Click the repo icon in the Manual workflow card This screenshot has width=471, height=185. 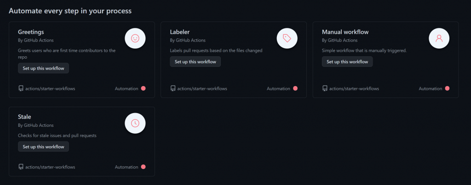click(325, 88)
